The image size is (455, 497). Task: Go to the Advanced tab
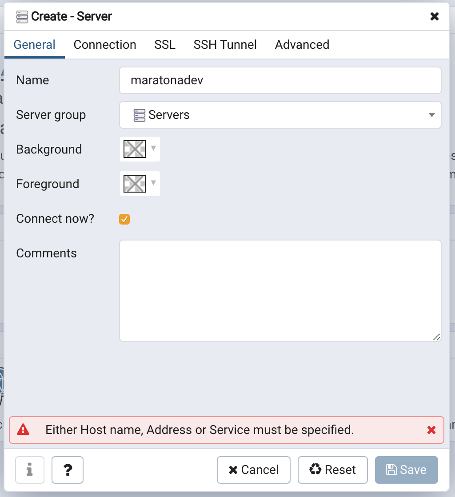tap(302, 45)
